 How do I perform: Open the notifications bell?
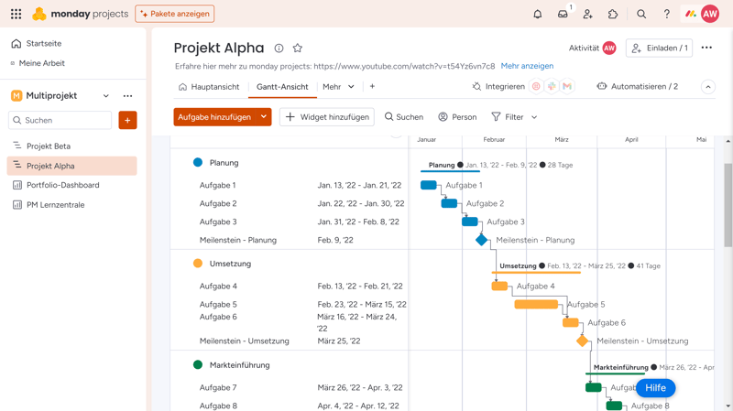tap(538, 15)
